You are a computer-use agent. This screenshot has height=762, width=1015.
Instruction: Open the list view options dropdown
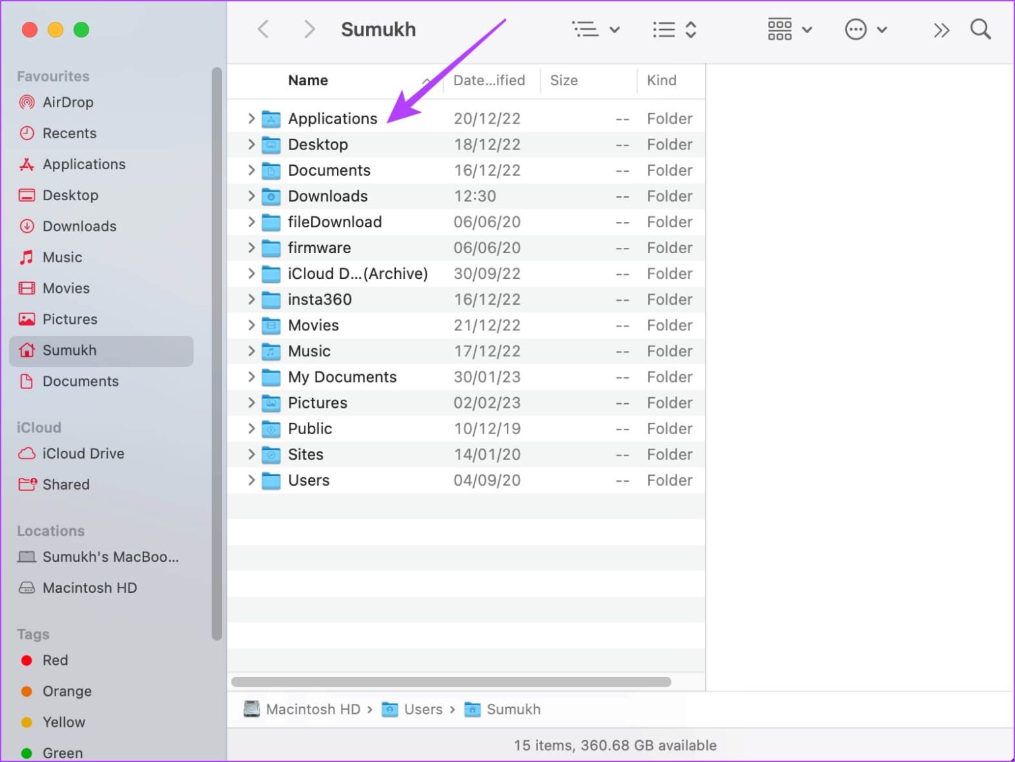(595, 30)
